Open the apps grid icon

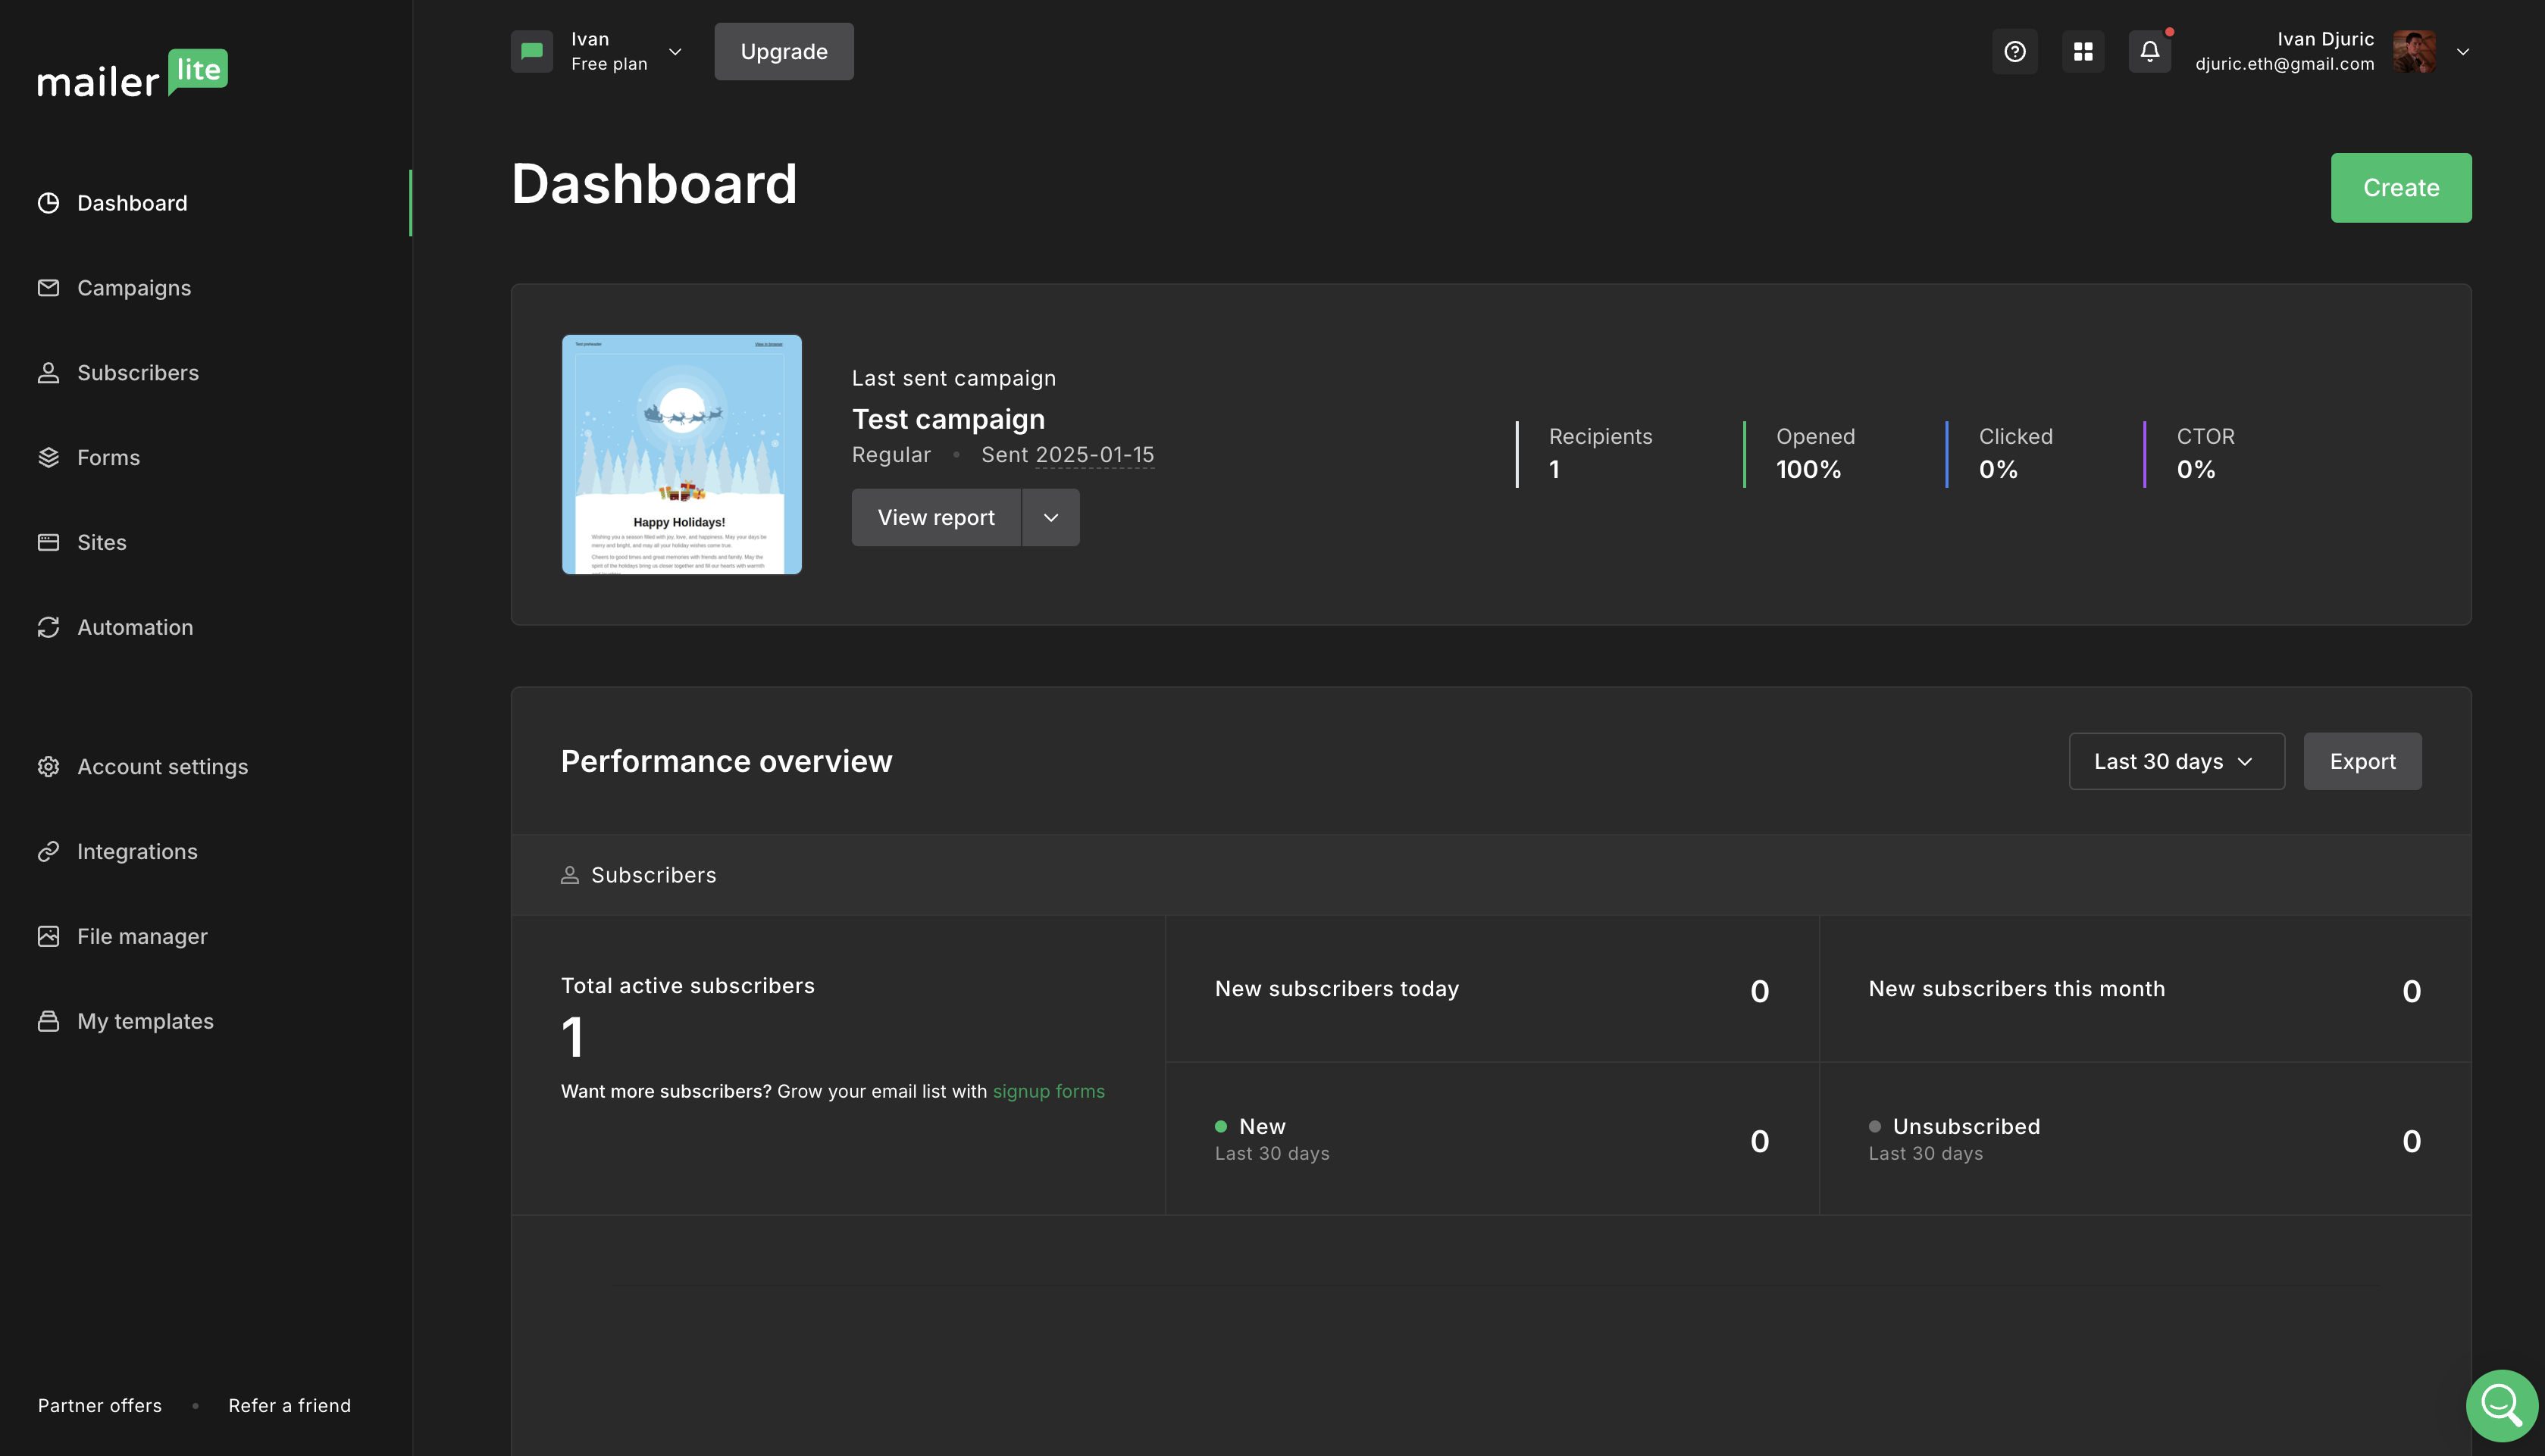2083,51
